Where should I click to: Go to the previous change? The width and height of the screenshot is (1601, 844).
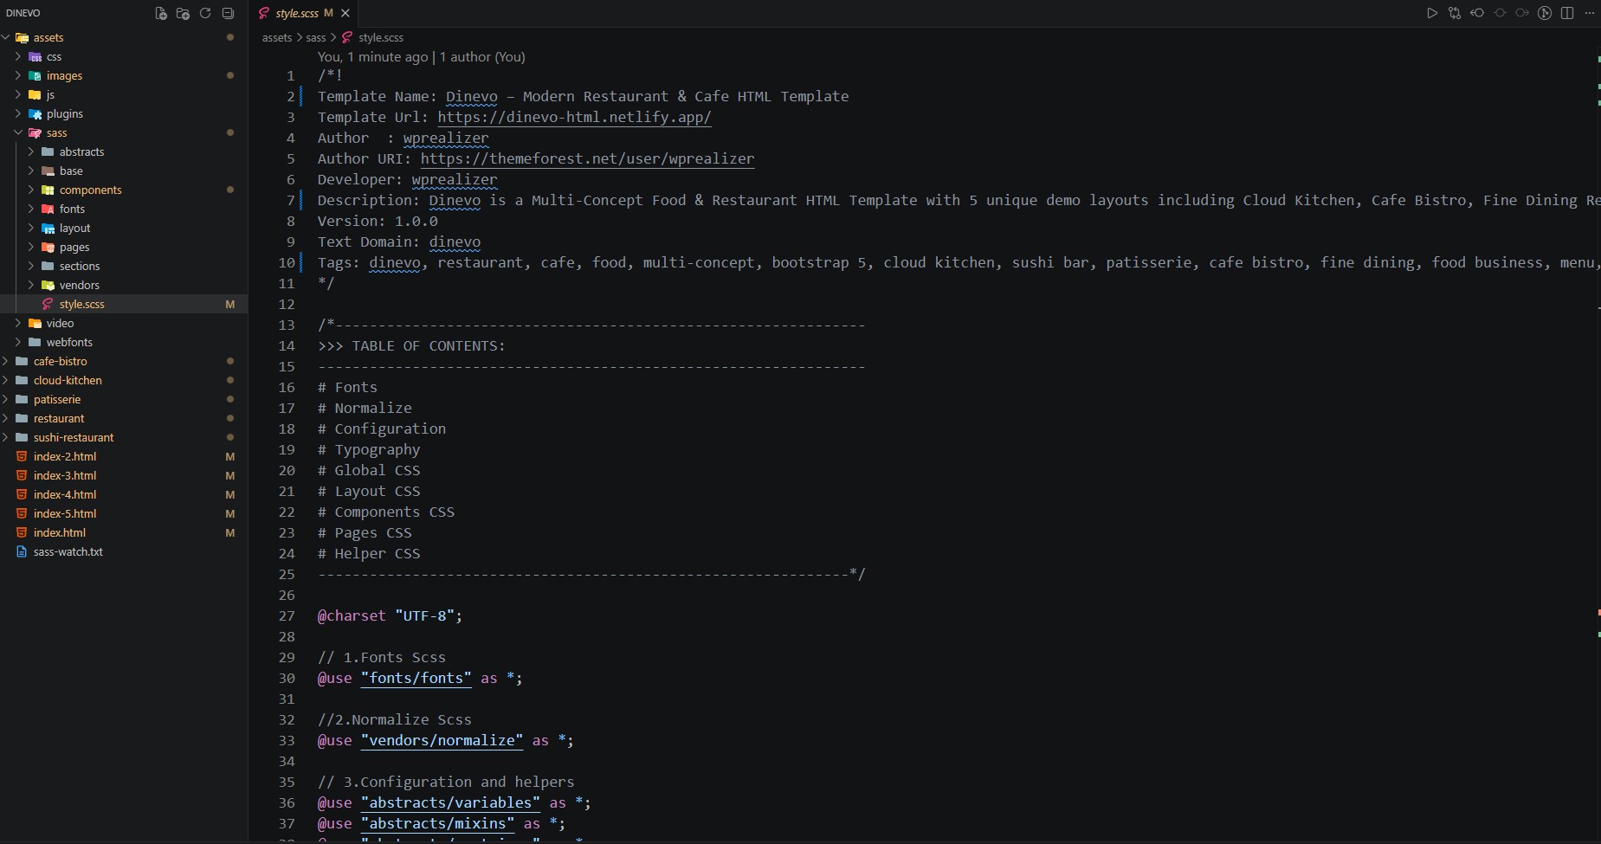coord(1477,13)
